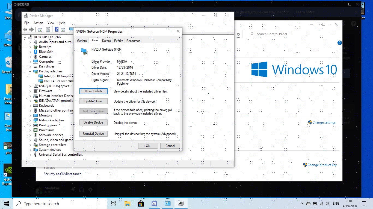Click the blue help icon in Control Panel window

tap(339, 43)
